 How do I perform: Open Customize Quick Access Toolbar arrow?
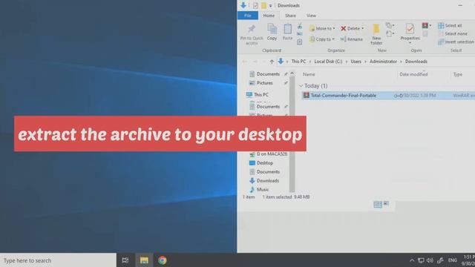click(x=270, y=5)
